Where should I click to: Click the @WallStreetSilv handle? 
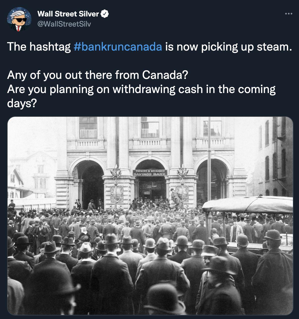[64, 24]
